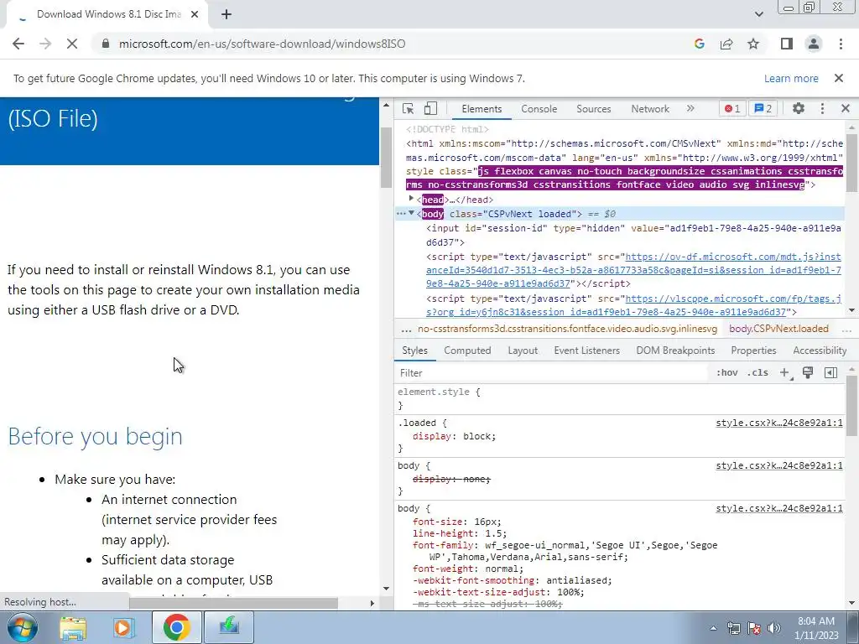Close the DevTools panel

[846, 108]
